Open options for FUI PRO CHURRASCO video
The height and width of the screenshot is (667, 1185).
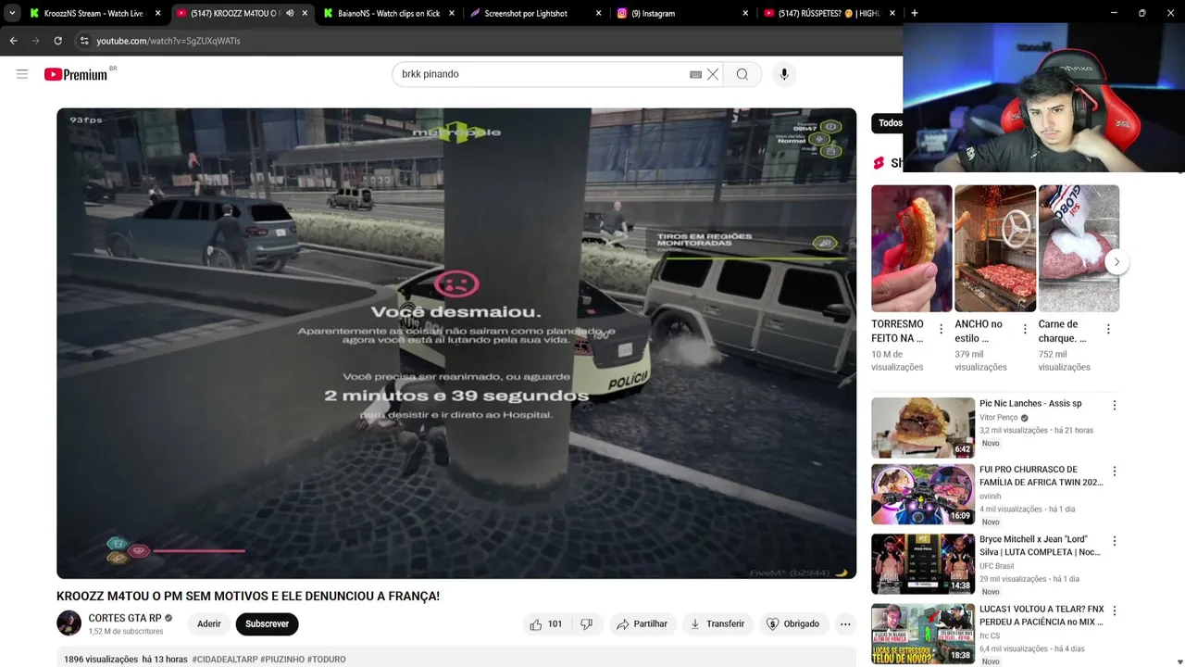(1115, 471)
